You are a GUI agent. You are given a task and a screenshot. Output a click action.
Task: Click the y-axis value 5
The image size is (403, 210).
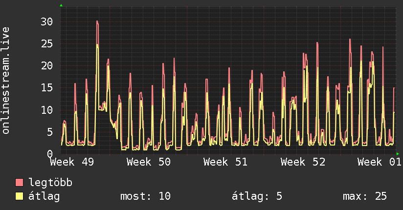click(50, 132)
